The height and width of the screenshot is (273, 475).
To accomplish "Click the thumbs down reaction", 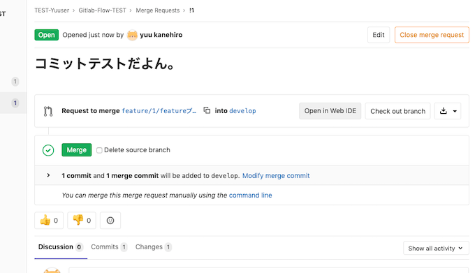I will click(82, 221).
